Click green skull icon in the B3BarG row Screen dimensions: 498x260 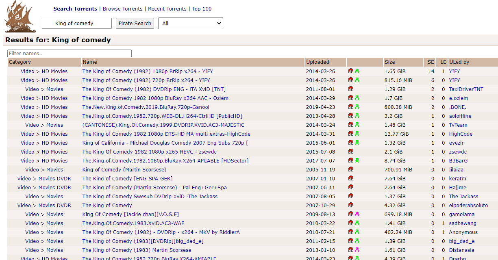[x=357, y=160]
